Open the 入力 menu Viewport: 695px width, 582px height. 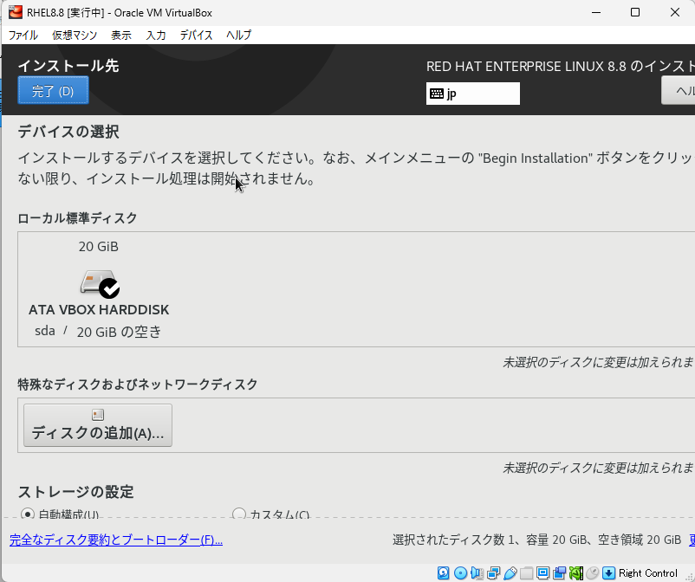(156, 35)
